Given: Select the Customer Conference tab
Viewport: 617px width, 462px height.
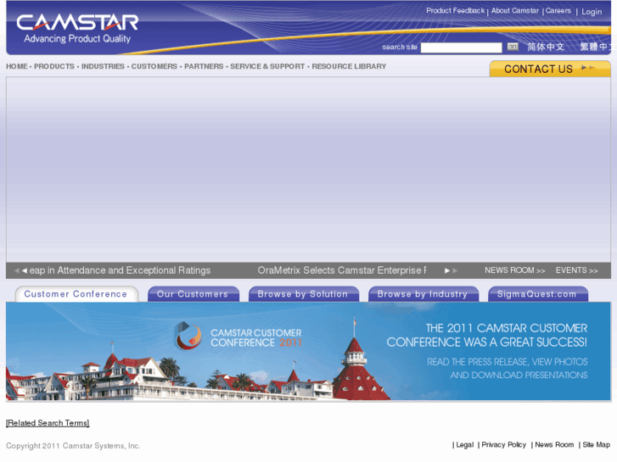Looking at the screenshot, I should pos(76,294).
